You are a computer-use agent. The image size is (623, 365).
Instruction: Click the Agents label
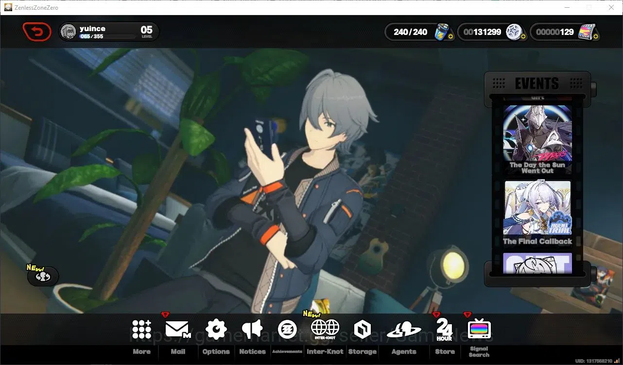[x=404, y=351]
